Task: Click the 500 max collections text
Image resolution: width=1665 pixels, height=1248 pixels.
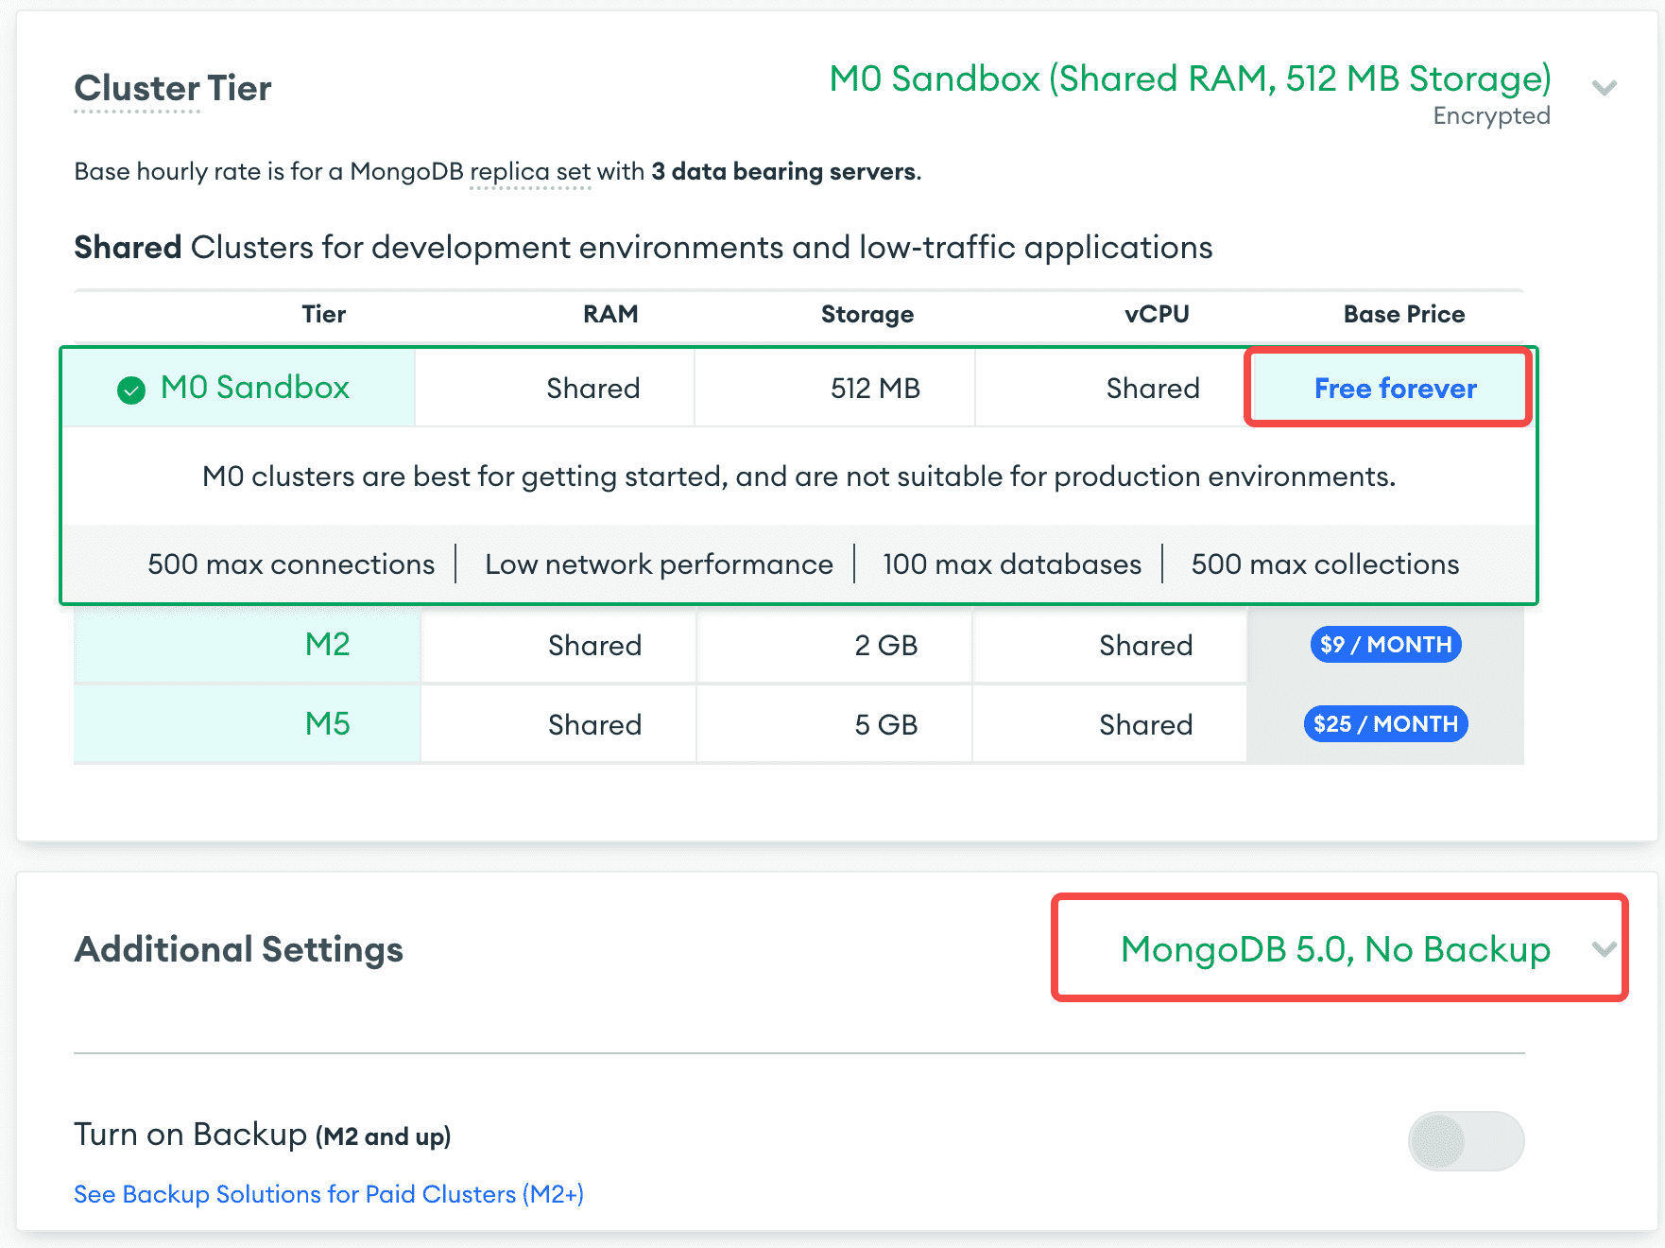Action: click(x=1325, y=564)
